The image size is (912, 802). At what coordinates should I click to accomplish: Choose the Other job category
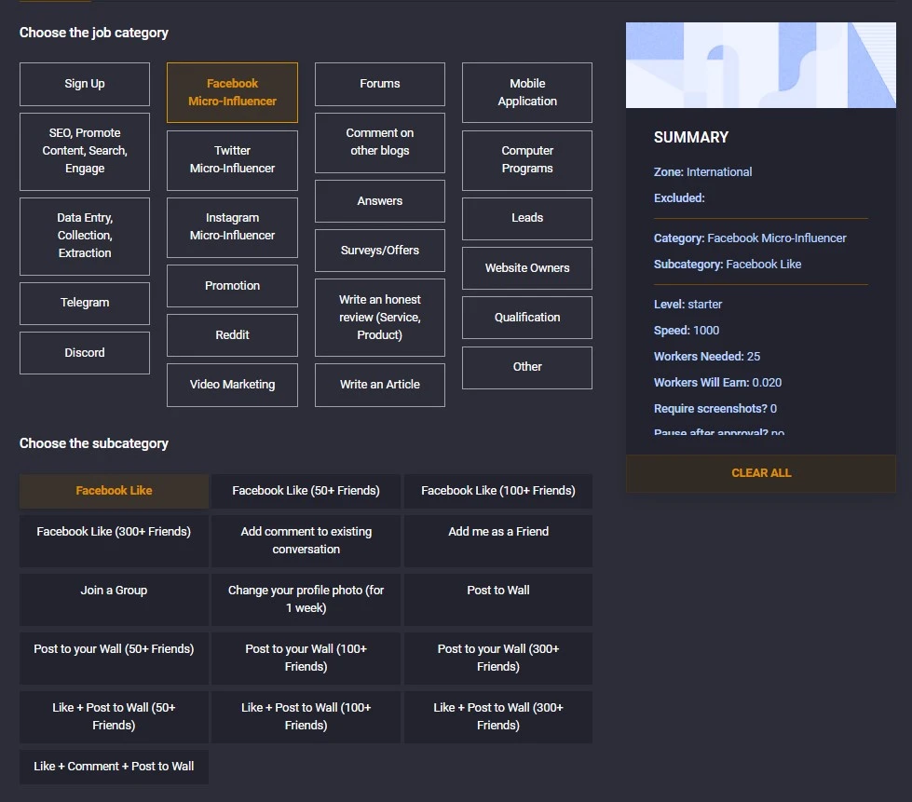pos(527,368)
